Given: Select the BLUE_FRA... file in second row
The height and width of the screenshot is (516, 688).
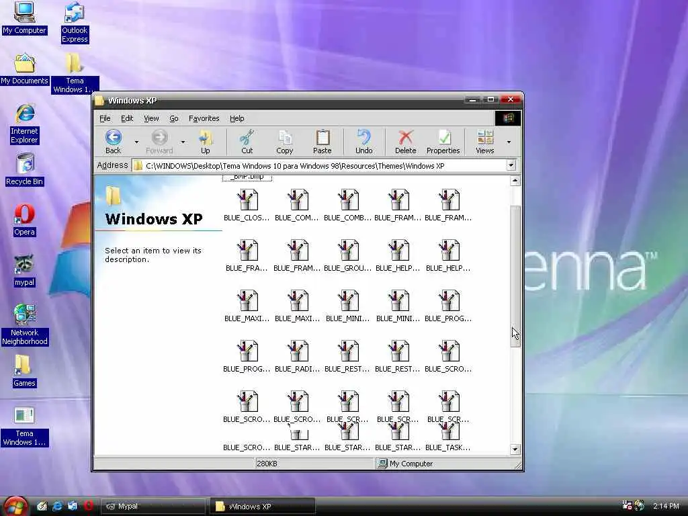Looking at the screenshot, I should [247, 255].
